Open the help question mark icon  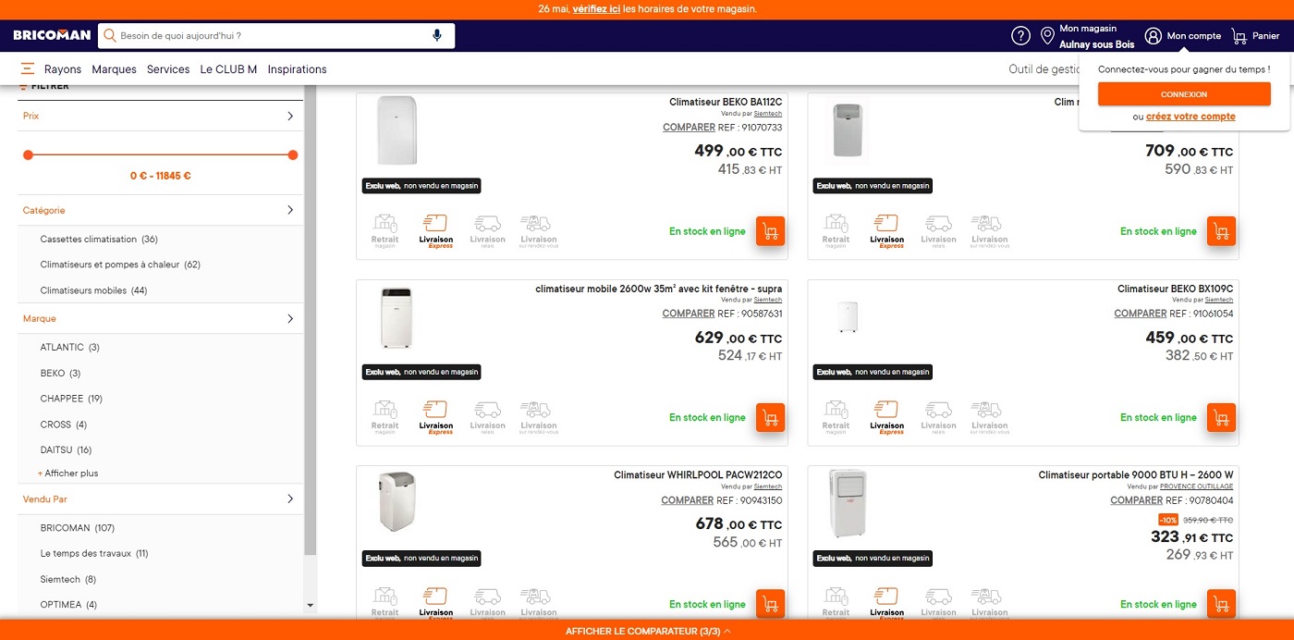pyautogui.click(x=1020, y=36)
